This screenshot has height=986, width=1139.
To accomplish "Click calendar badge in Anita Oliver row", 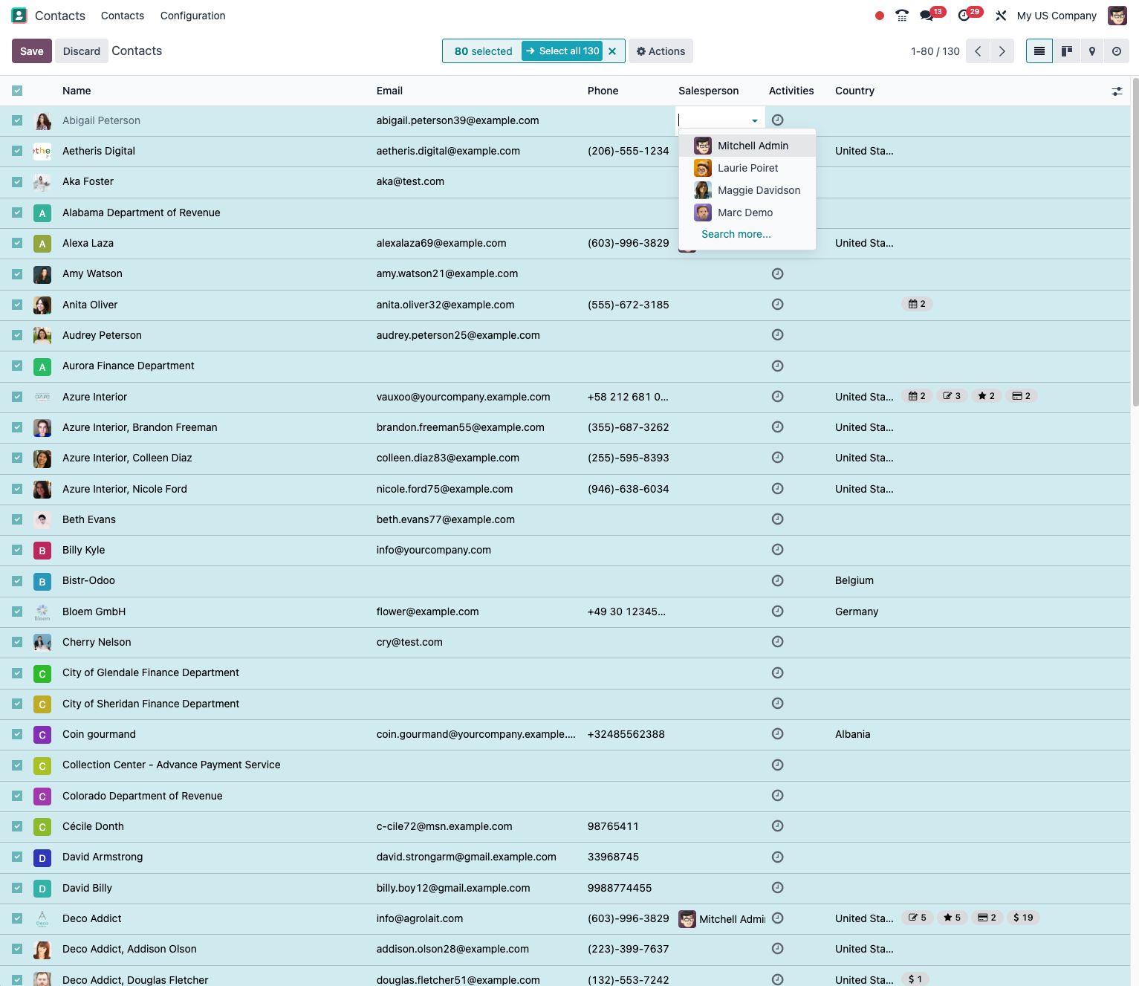I will [917, 304].
